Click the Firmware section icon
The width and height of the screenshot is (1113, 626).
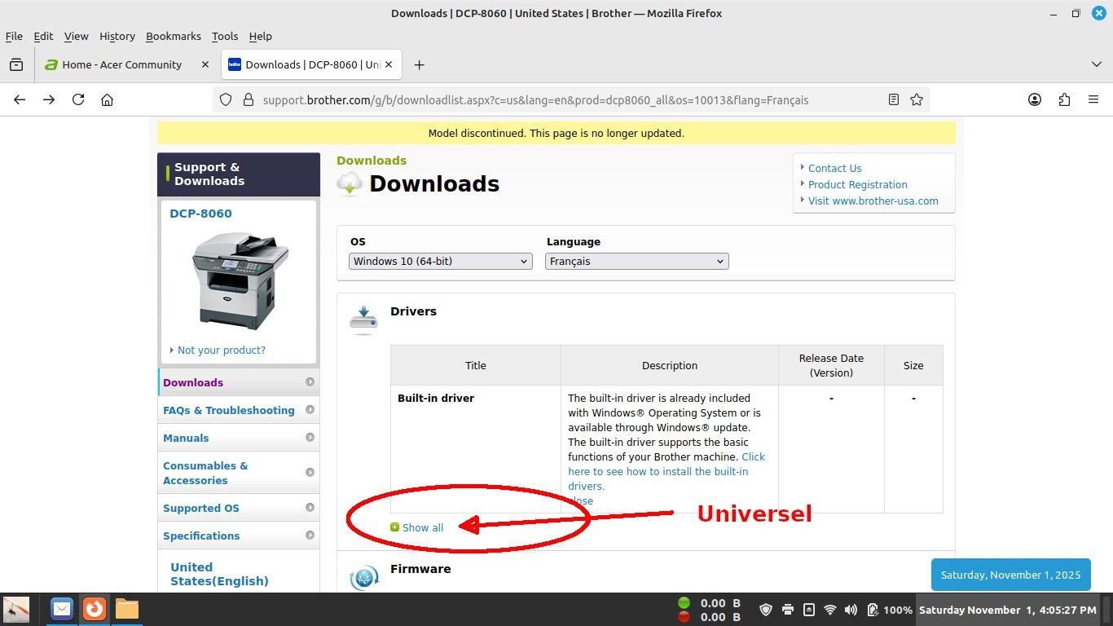tap(363, 577)
